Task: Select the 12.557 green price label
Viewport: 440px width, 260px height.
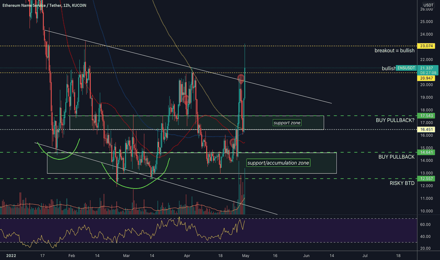Action: point(426,179)
